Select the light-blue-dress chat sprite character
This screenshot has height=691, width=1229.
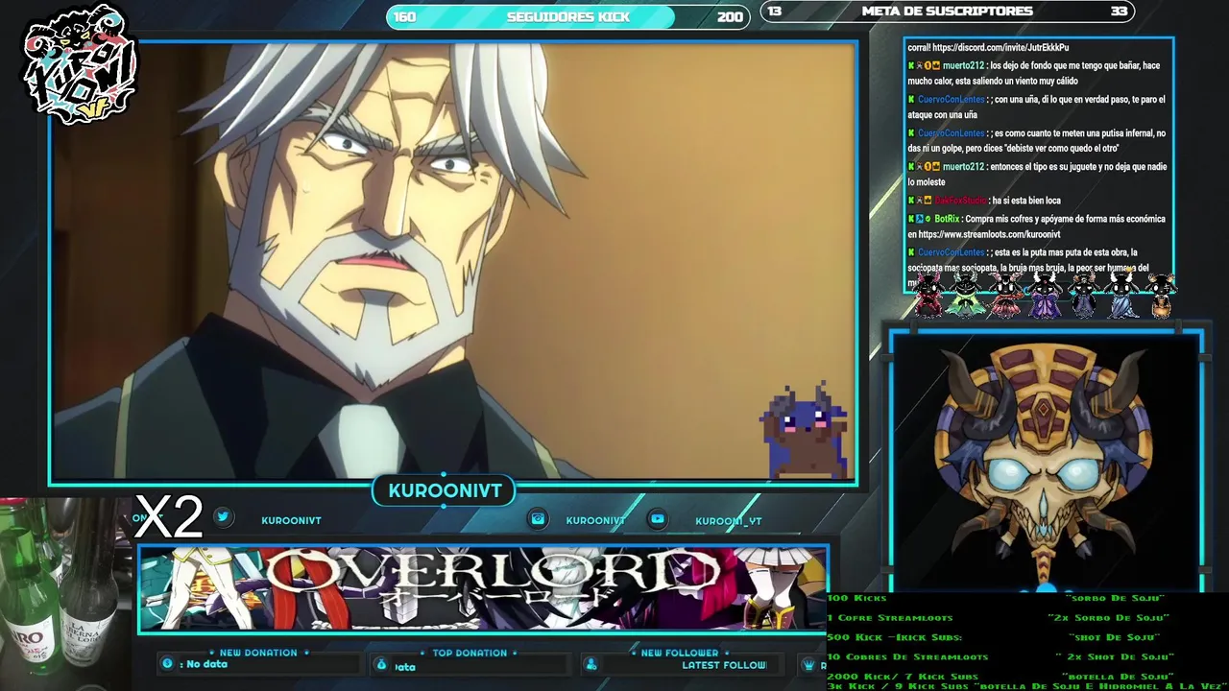[1123, 295]
